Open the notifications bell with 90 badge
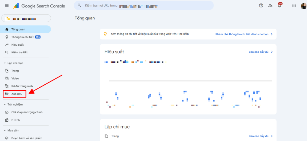The image size is (307, 141). tap(279, 6)
